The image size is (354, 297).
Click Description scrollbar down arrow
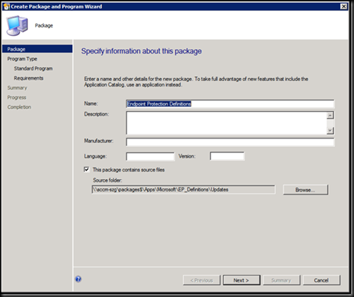coord(330,130)
